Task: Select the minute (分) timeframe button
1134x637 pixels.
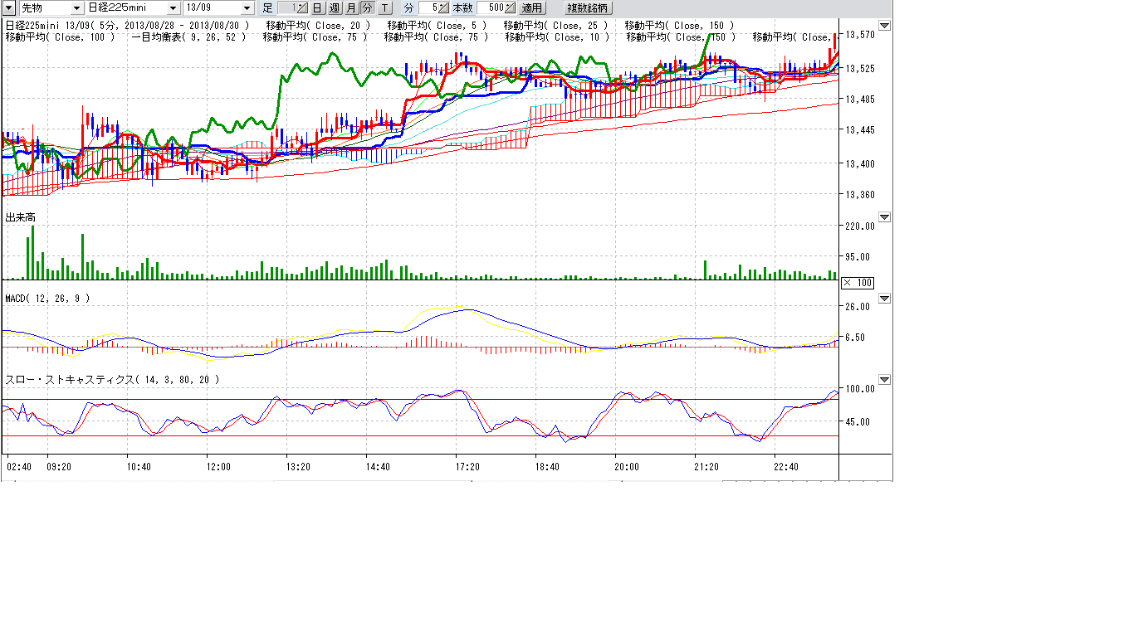Action: pos(367,7)
